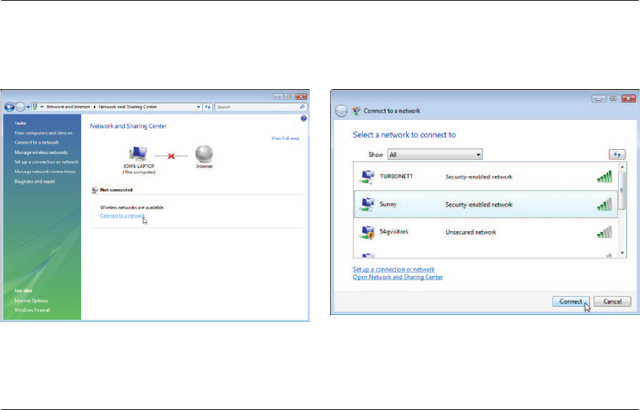Click network list scrollbar thumb
The height and width of the screenshot is (410, 640).
click(x=622, y=190)
